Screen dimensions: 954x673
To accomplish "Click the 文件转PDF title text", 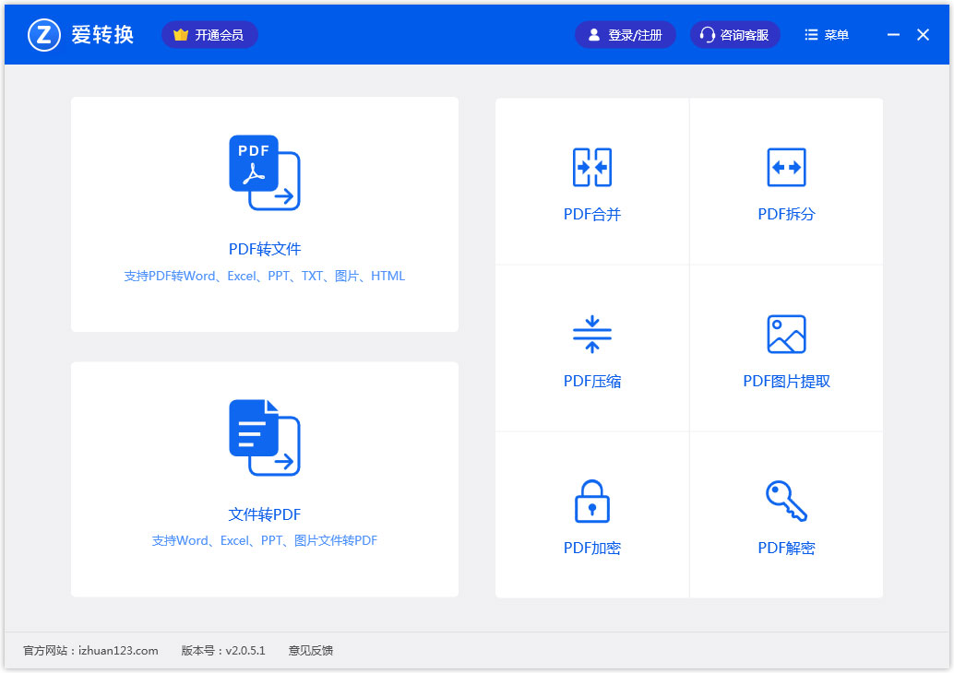I will click(265, 514).
